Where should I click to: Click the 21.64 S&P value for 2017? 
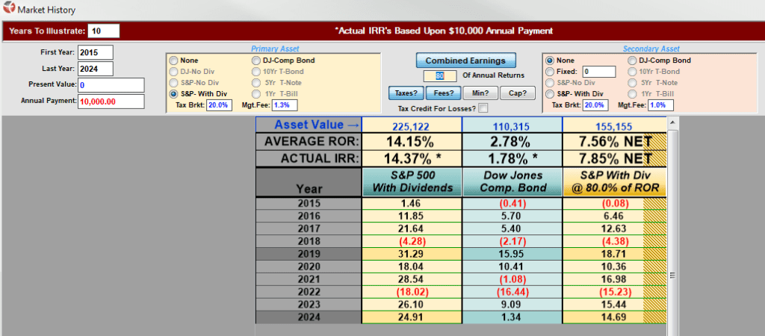pos(412,228)
